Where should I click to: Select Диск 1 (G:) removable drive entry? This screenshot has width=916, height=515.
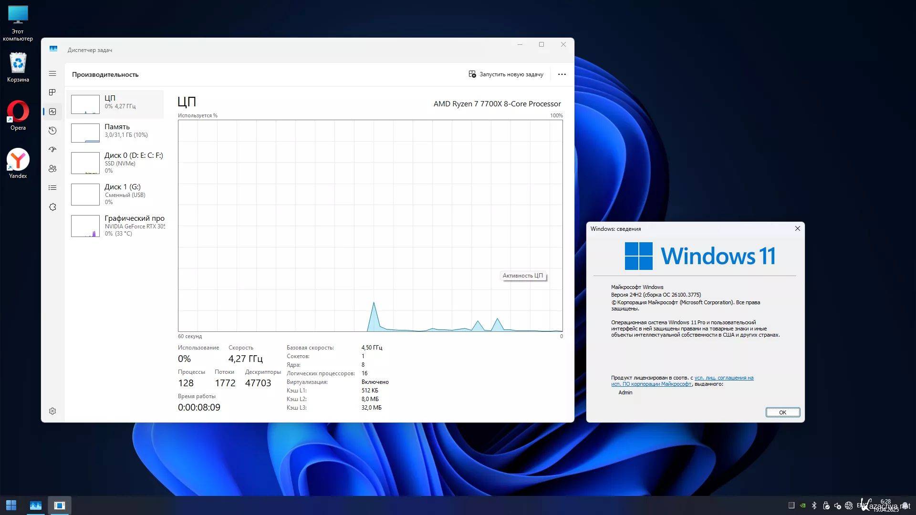[116, 194]
